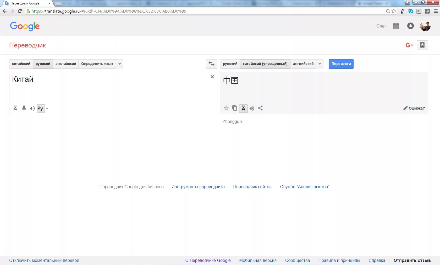Toggle the Ру input keyboard tool

pos(40,109)
